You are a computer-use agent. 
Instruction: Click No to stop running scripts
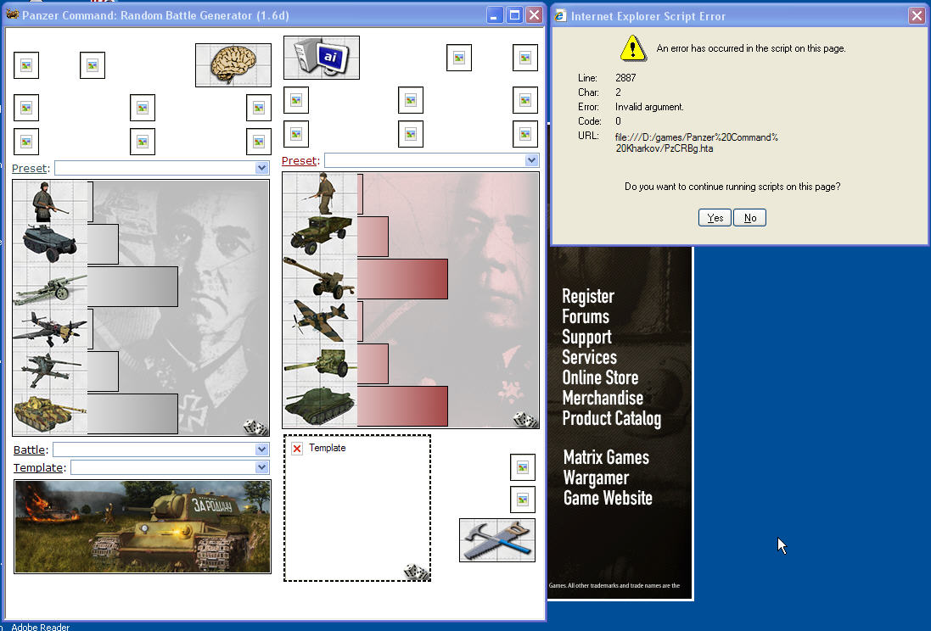750,218
